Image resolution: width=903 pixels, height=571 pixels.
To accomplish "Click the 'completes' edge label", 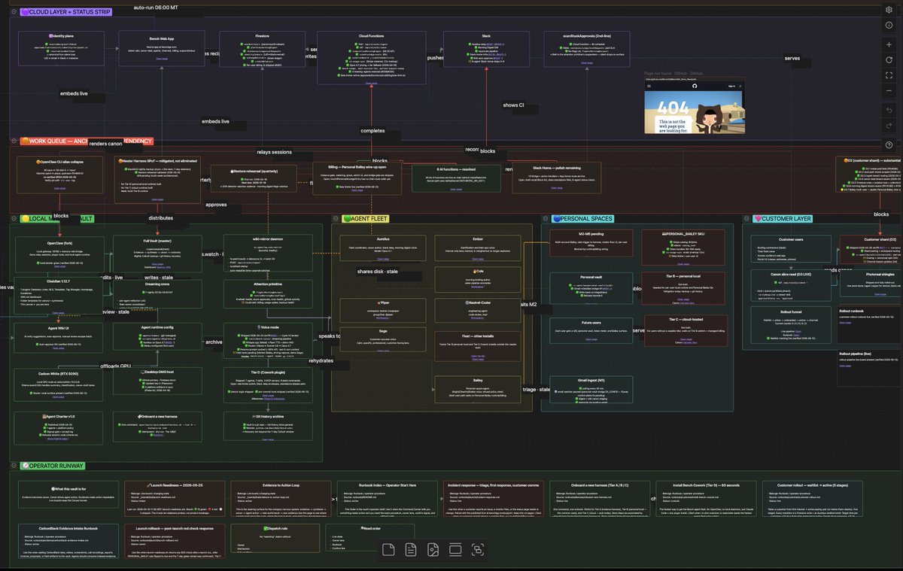I will click(x=372, y=130).
